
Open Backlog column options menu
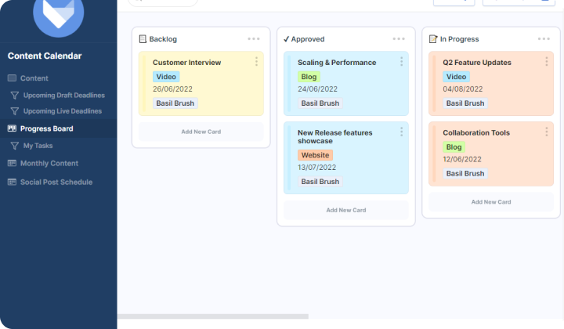tap(254, 39)
